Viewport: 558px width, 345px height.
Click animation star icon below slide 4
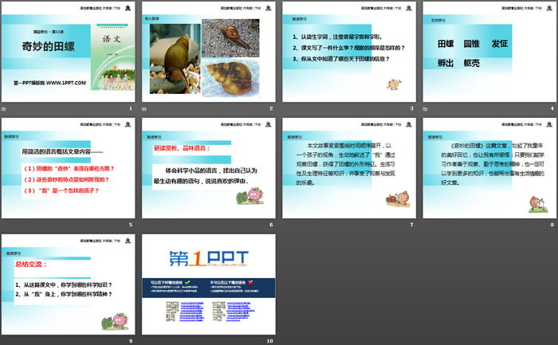425,108
